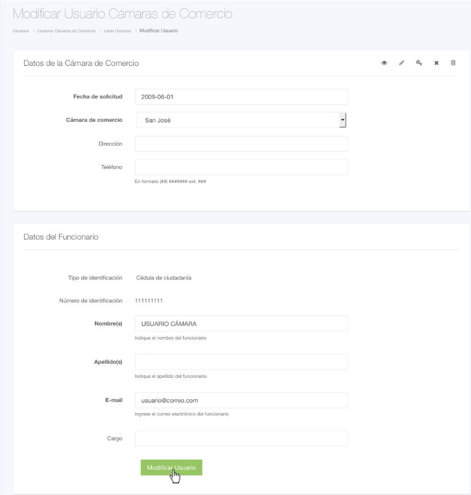Click the Fecha de solicitud field

click(x=241, y=97)
